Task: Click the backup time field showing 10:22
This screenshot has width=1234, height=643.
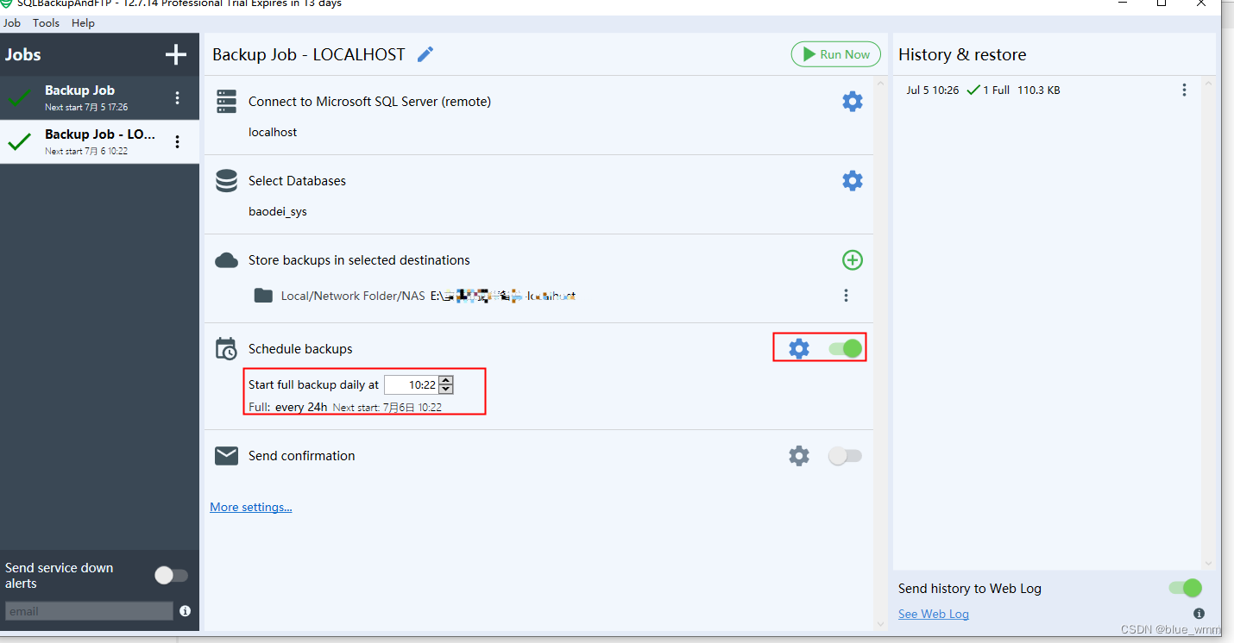Action: (x=411, y=385)
